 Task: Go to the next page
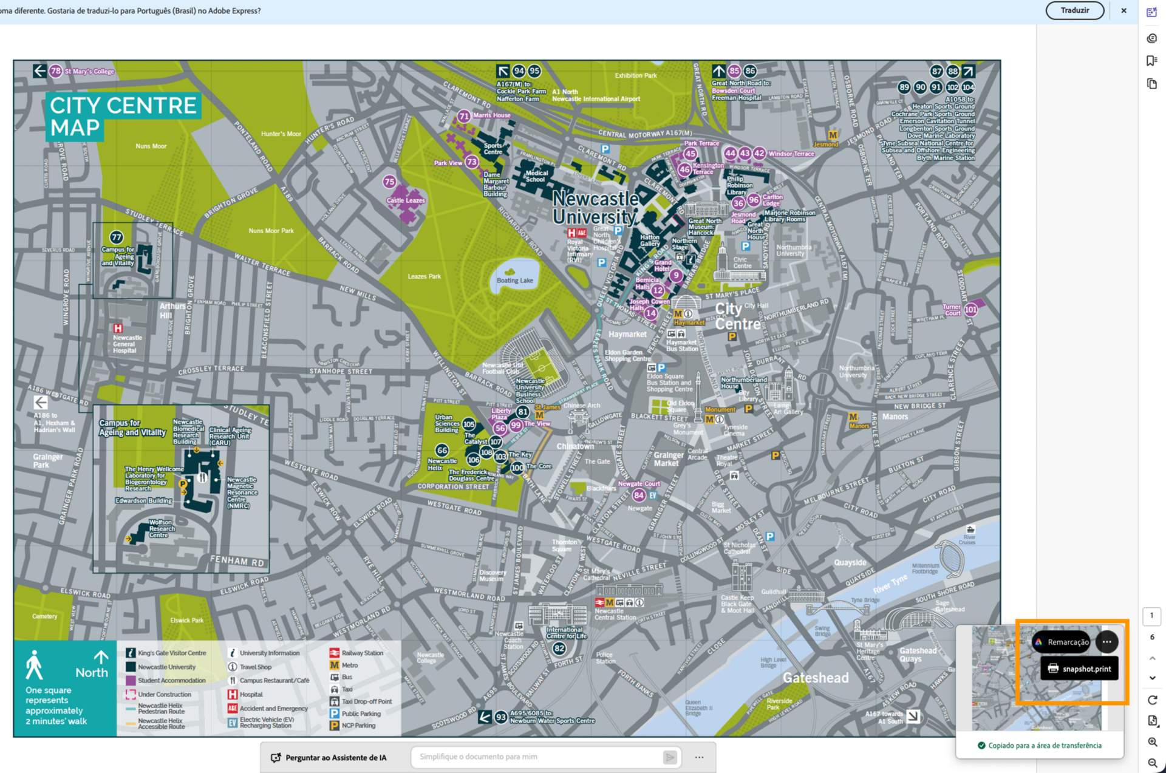click(1152, 678)
